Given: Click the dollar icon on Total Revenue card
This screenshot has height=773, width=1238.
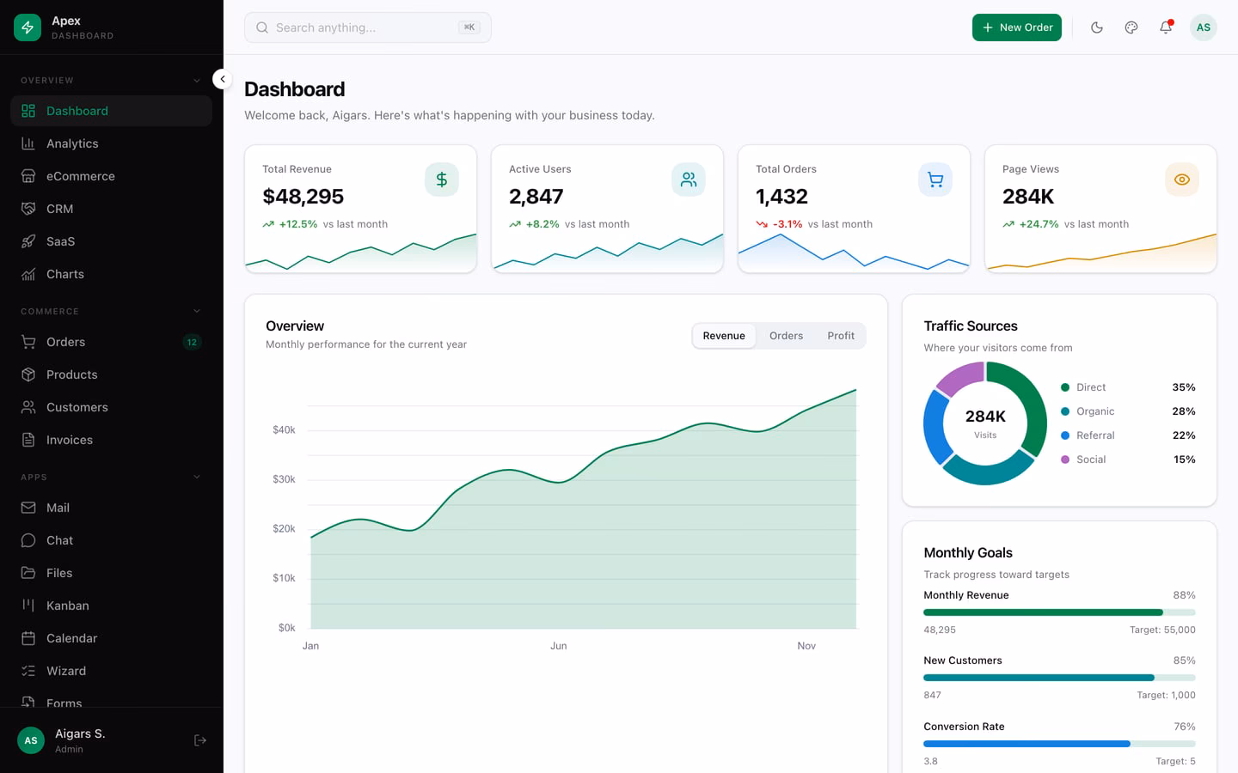Looking at the screenshot, I should [x=442, y=180].
